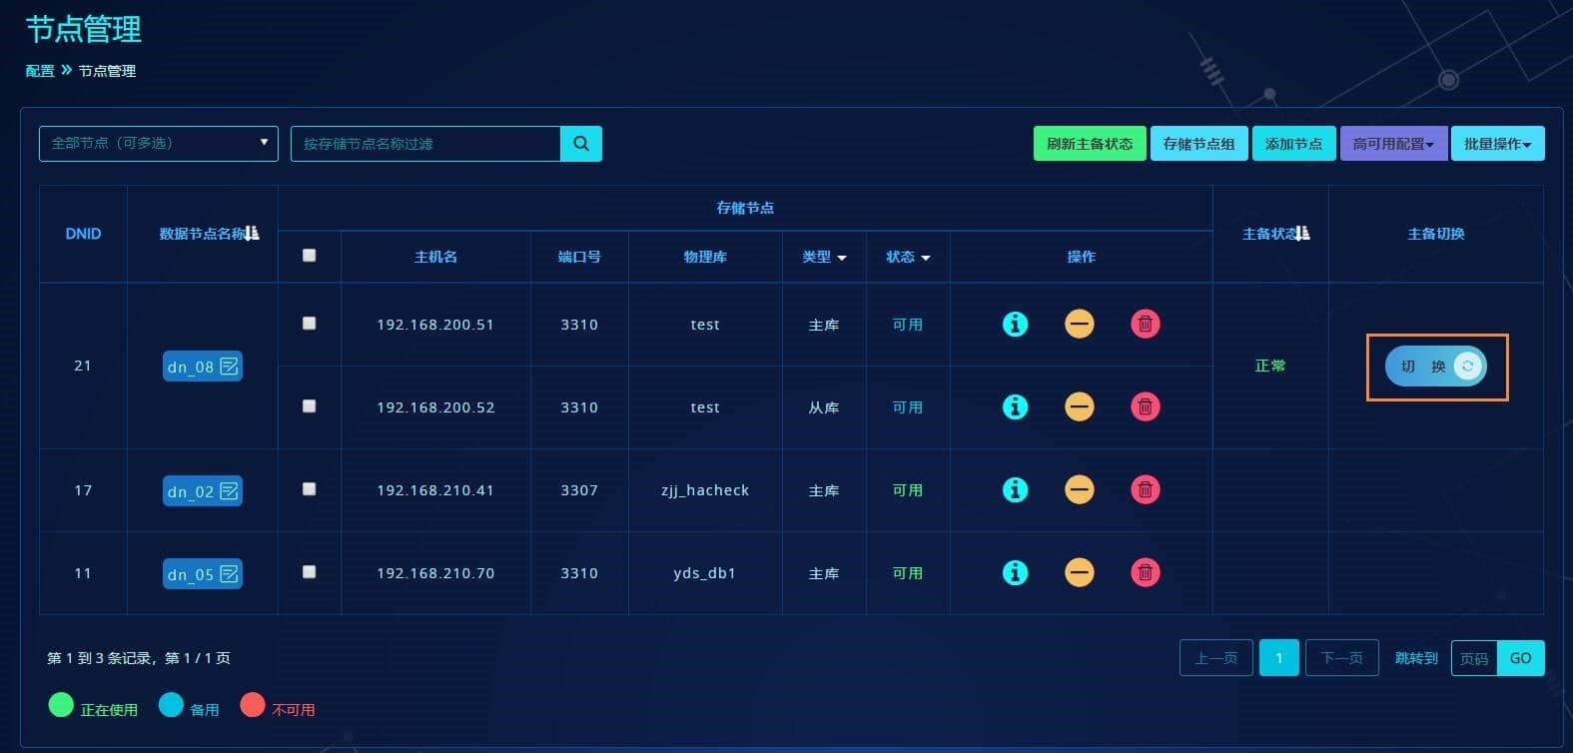Check the row for 192.168.210.70
Viewport: 1573px width, 753px height.
pos(310,572)
